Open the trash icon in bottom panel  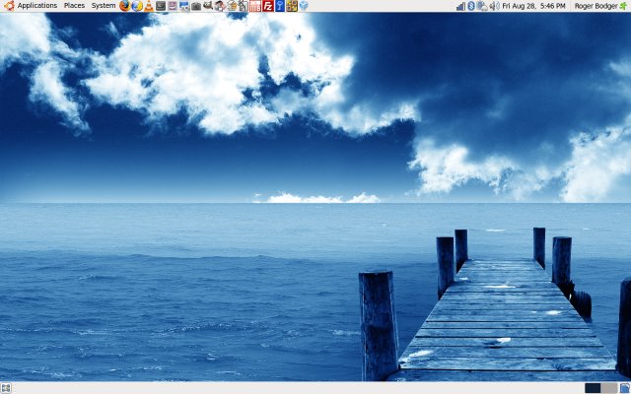point(624,388)
